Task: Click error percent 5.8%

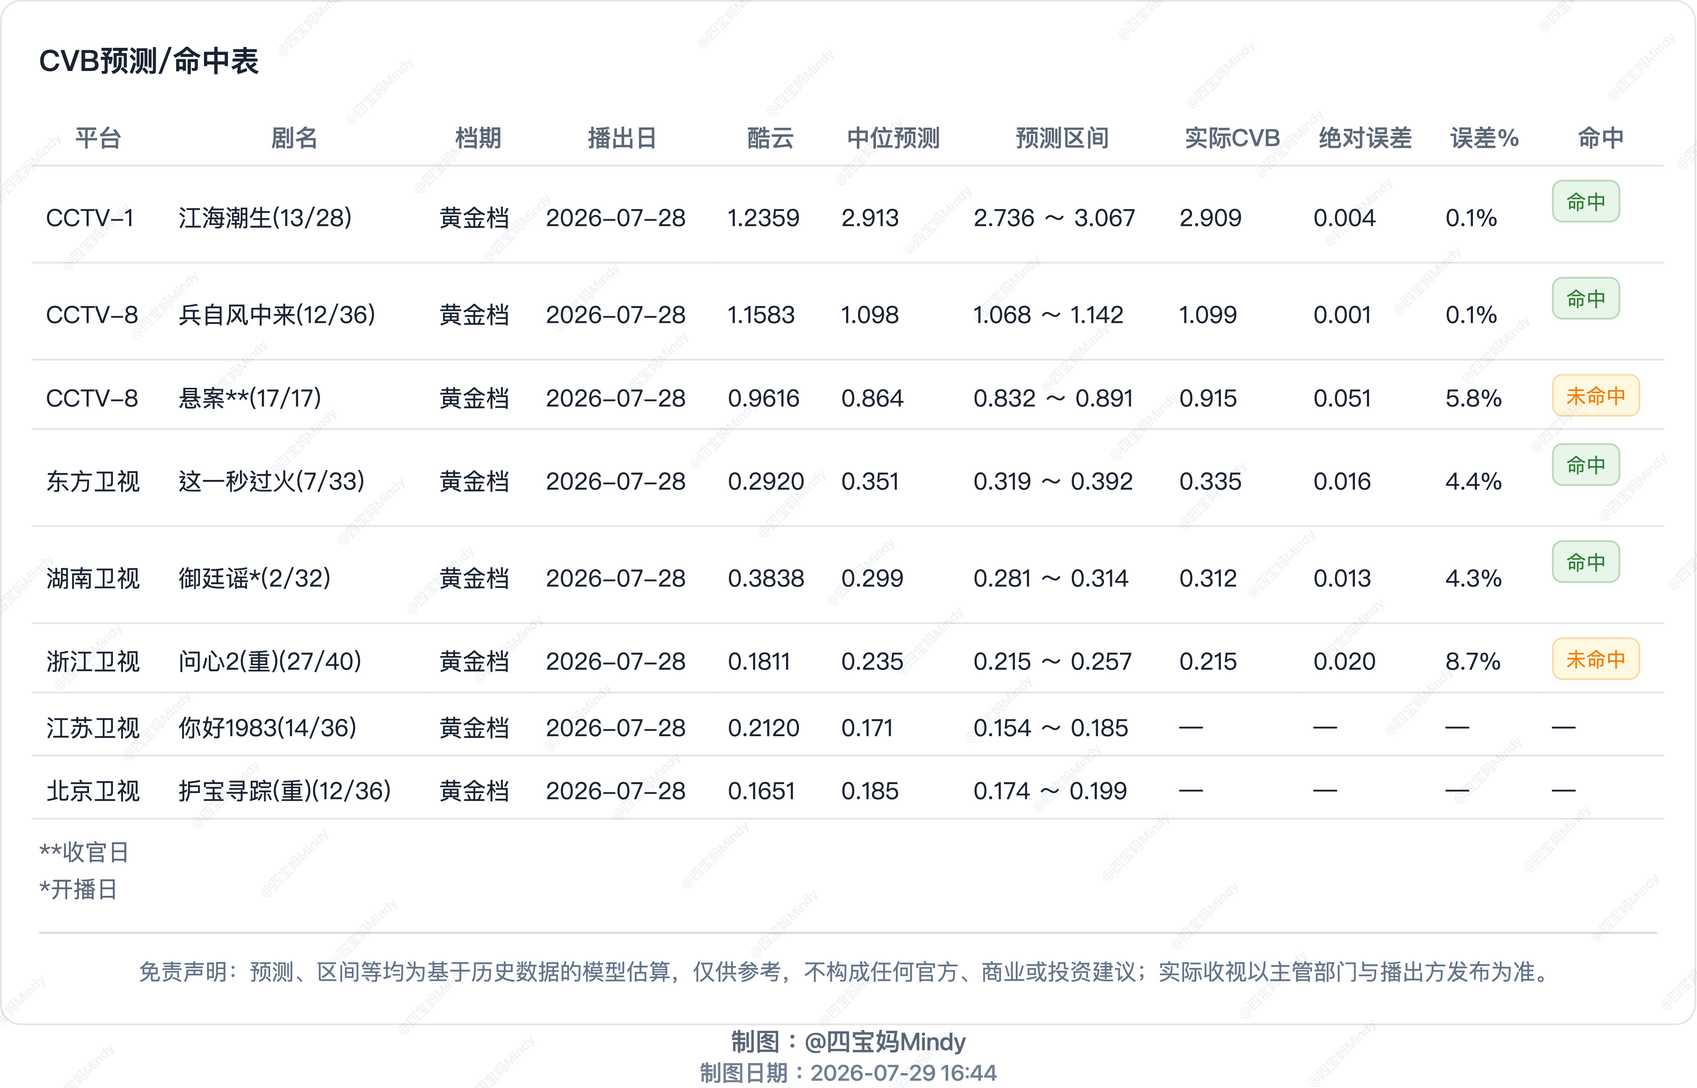Action: [1473, 398]
